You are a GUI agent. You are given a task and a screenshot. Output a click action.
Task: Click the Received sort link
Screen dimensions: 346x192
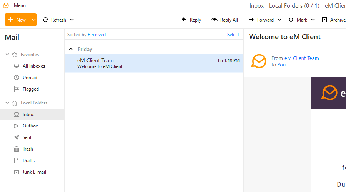[x=96, y=35]
